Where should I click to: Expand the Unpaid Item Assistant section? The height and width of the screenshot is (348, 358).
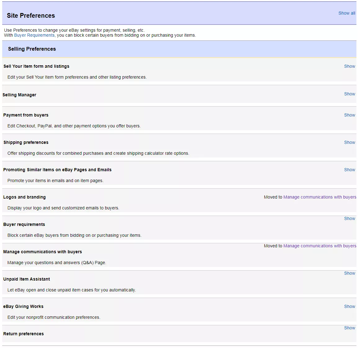[349, 273]
